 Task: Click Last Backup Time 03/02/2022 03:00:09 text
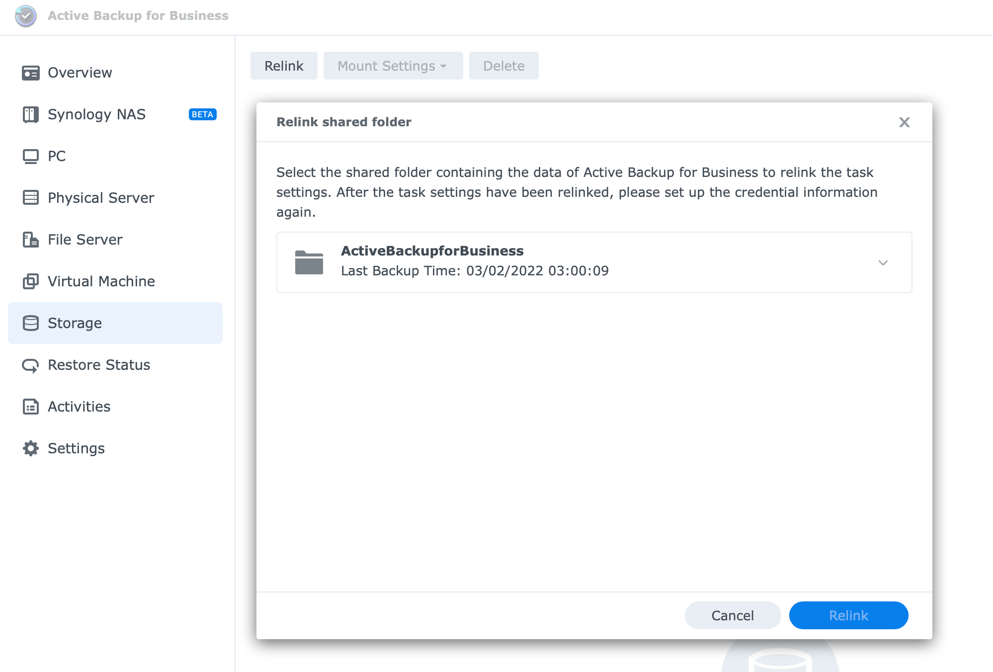point(475,271)
